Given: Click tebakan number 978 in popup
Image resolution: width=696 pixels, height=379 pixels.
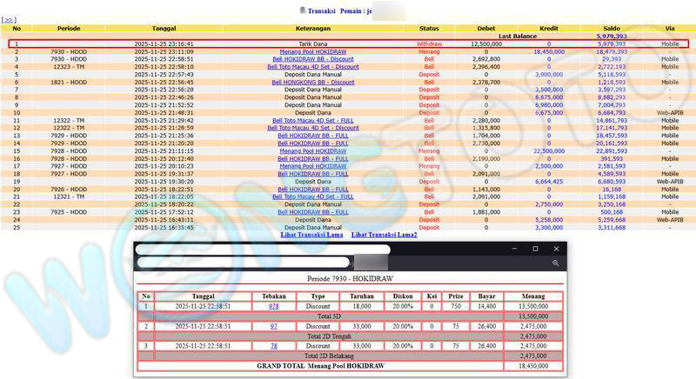Looking at the screenshot, I should (x=273, y=307).
